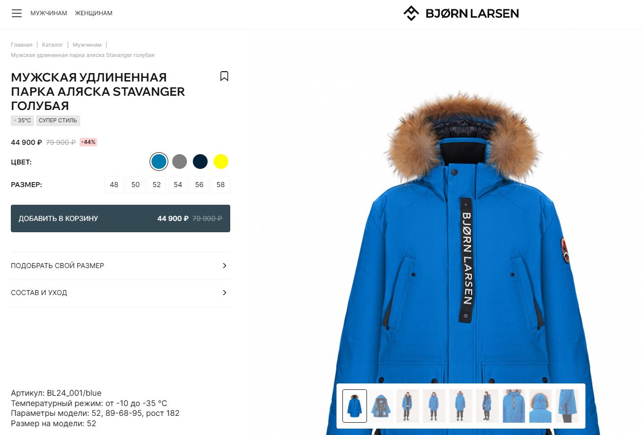
Task: Pick size 58
Action: coord(220,185)
